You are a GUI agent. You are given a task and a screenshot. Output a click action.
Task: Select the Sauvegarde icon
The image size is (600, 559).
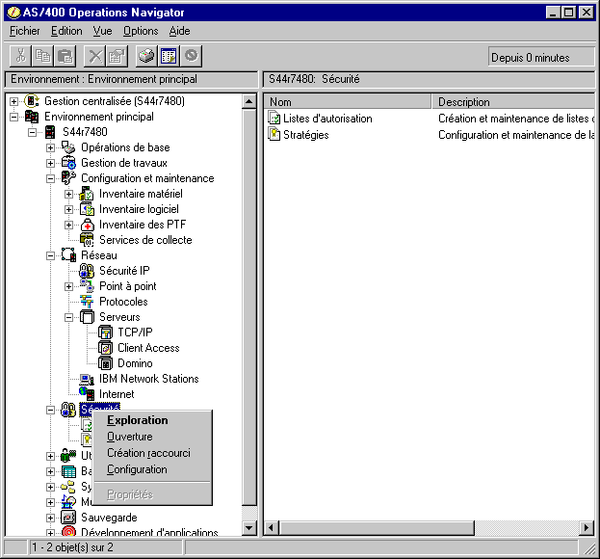click(68, 518)
